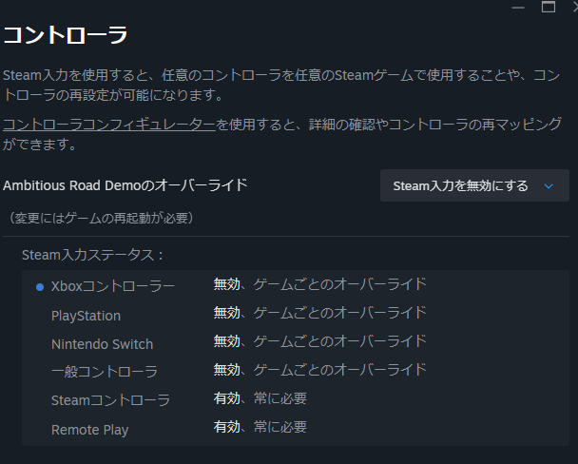Click the Xbox row status 無効、ゲームごとのオーバーライド
The image size is (578, 464).
(320, 284)
